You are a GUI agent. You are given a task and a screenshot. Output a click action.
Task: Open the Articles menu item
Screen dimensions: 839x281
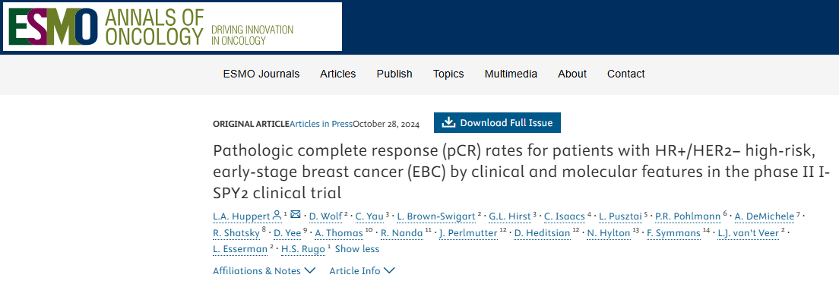[x=337, y=74]
